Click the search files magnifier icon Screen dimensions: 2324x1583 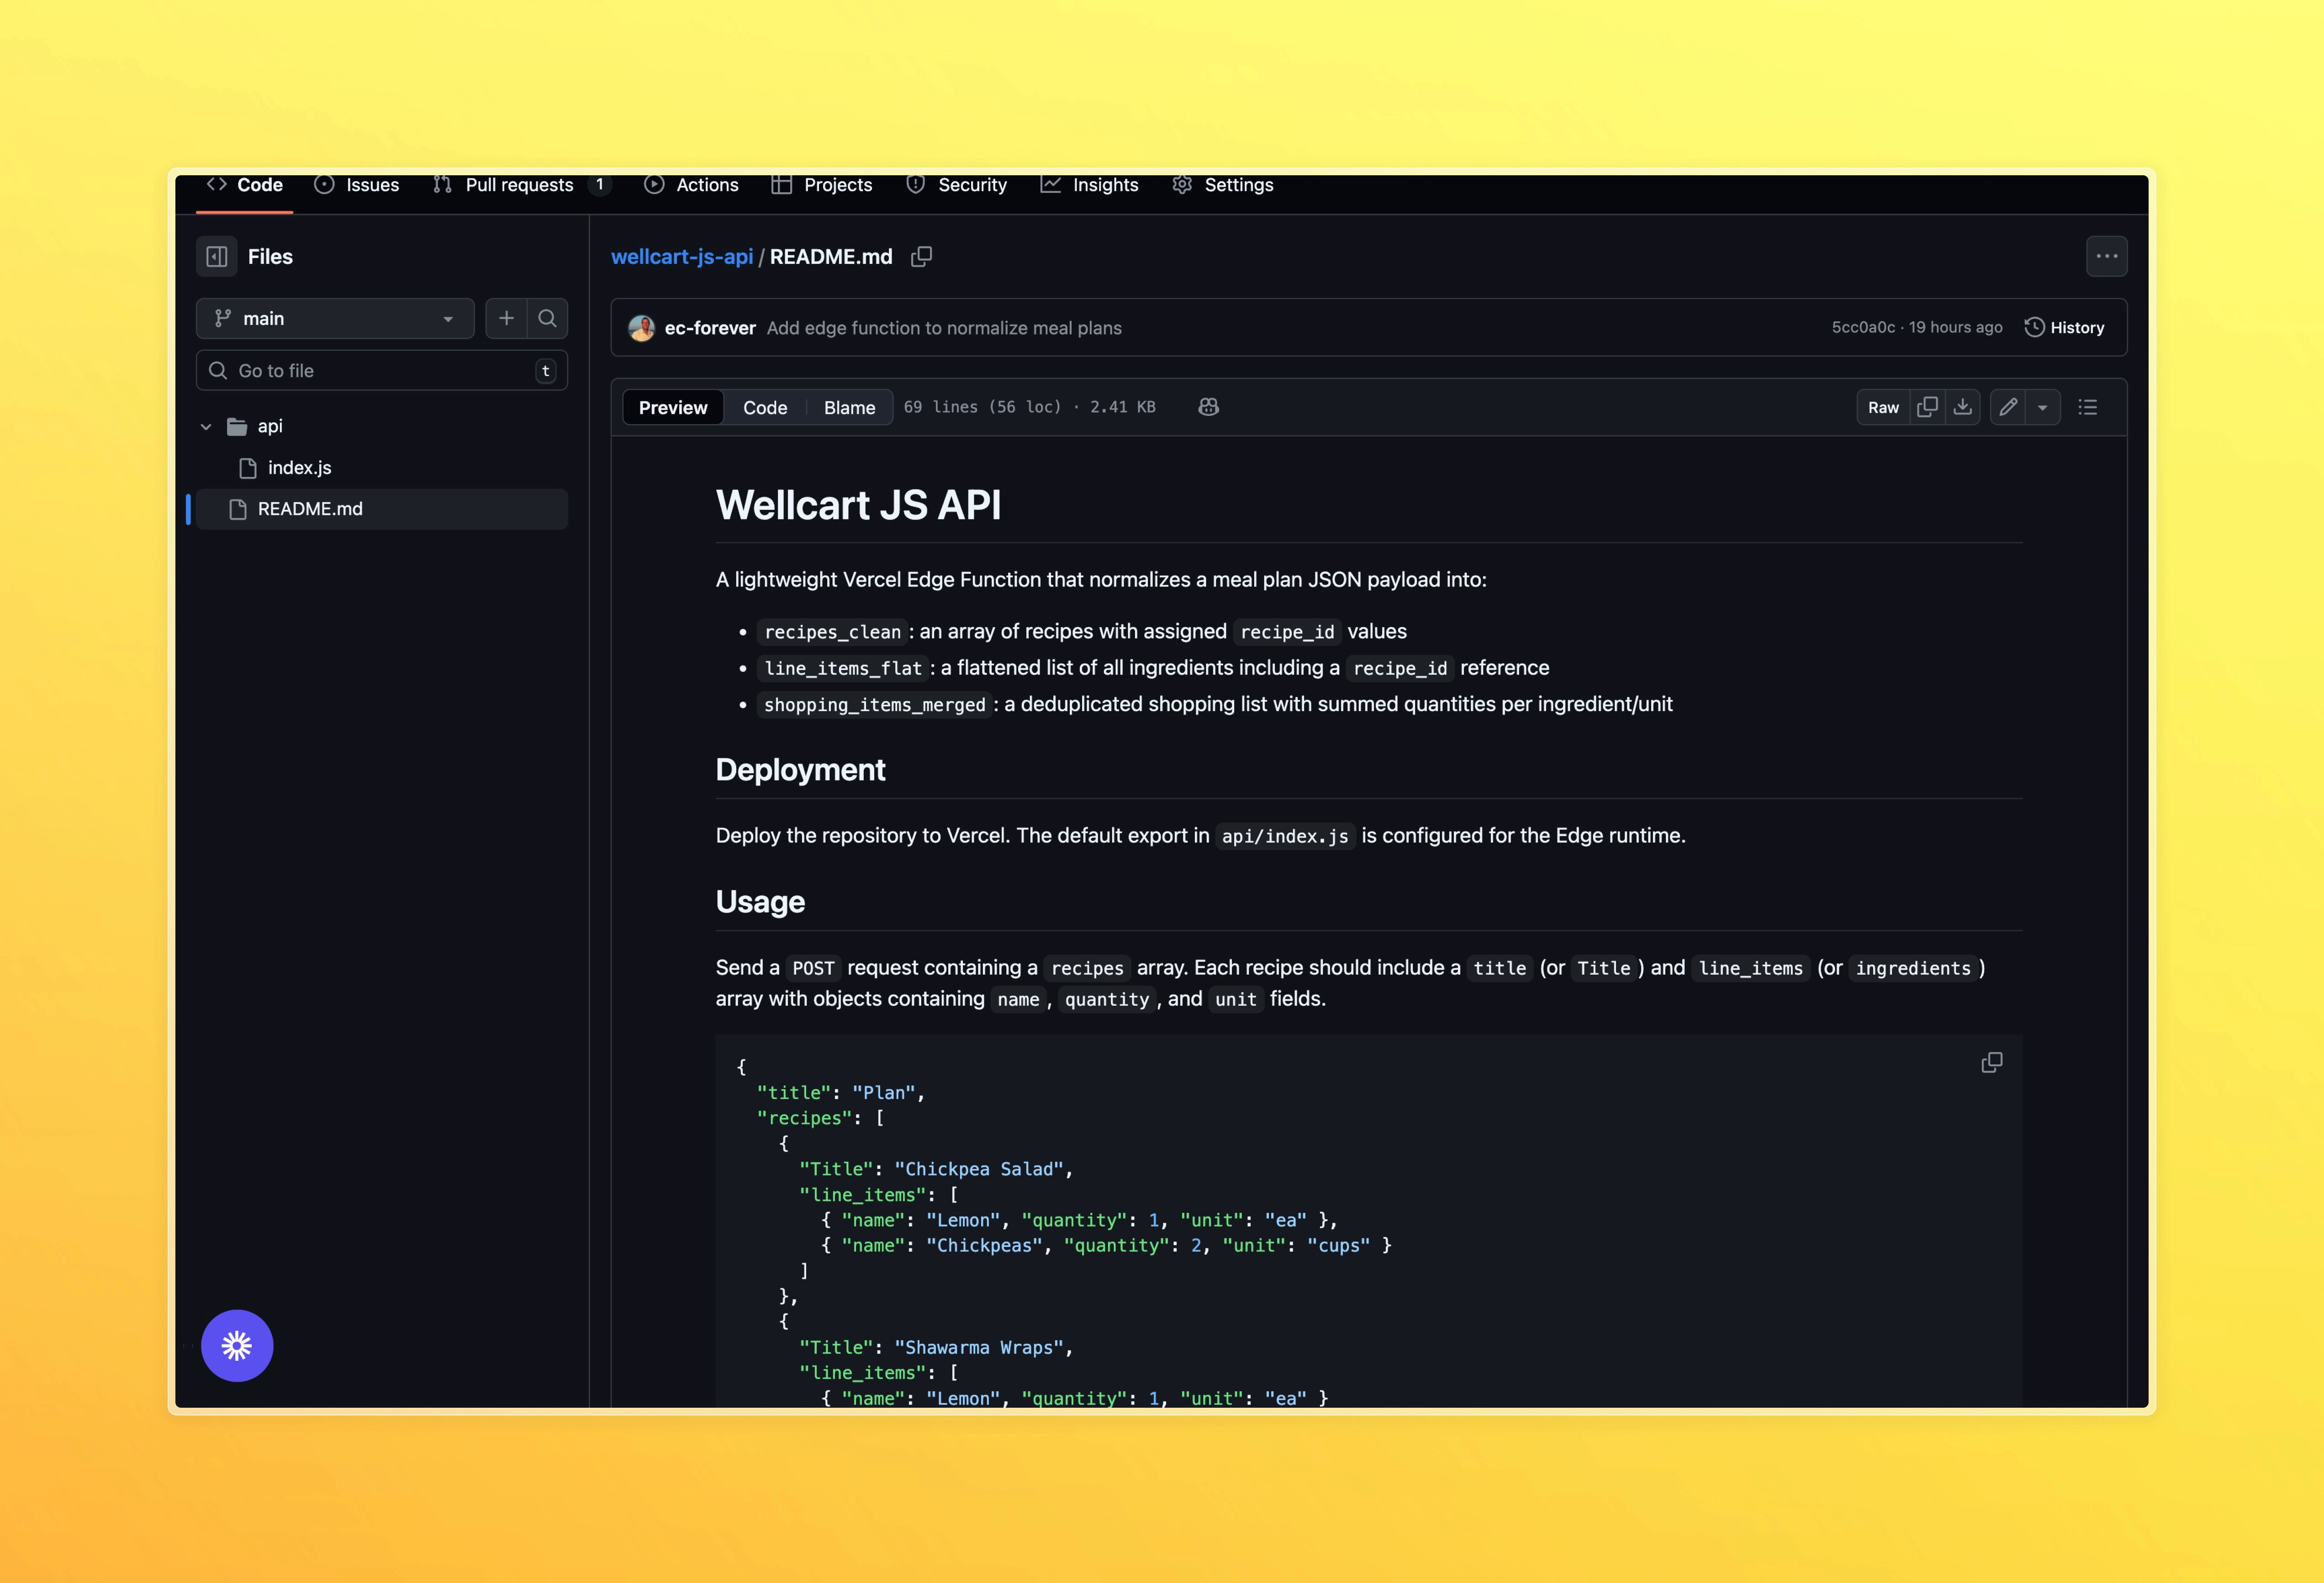(x=547, y=318)
